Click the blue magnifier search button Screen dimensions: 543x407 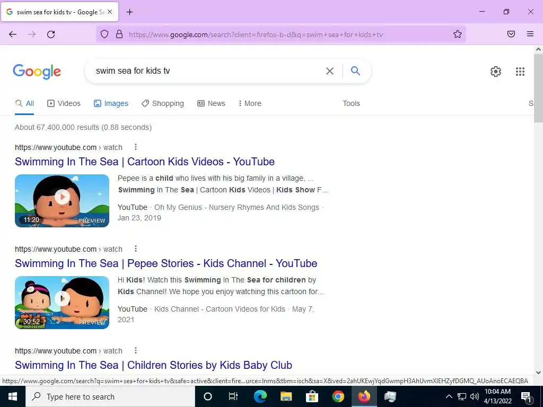click(355, 71)
